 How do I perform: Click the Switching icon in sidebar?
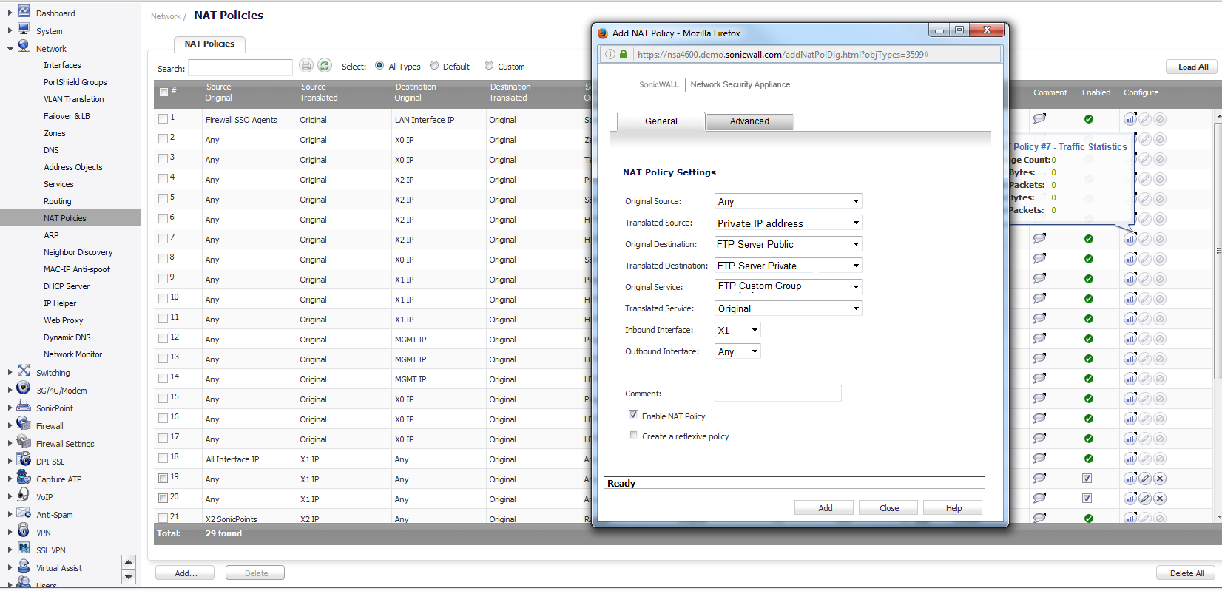click(24, 371)
